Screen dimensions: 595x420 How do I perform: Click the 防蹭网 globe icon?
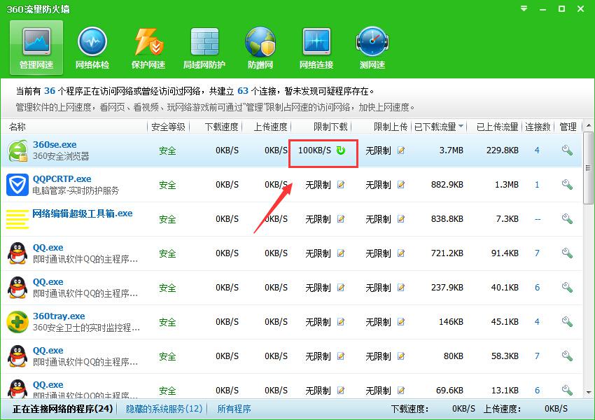260,48
